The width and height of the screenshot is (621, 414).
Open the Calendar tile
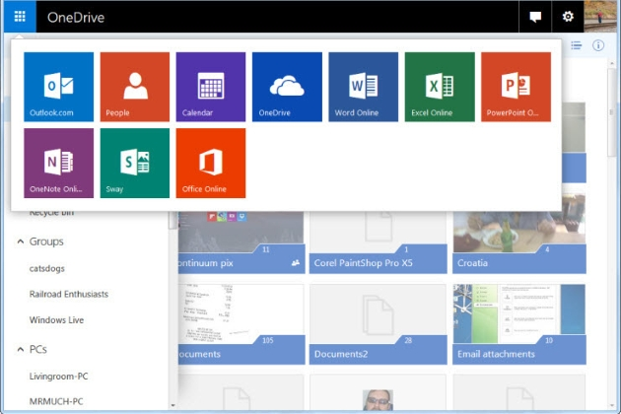(211, 87)
